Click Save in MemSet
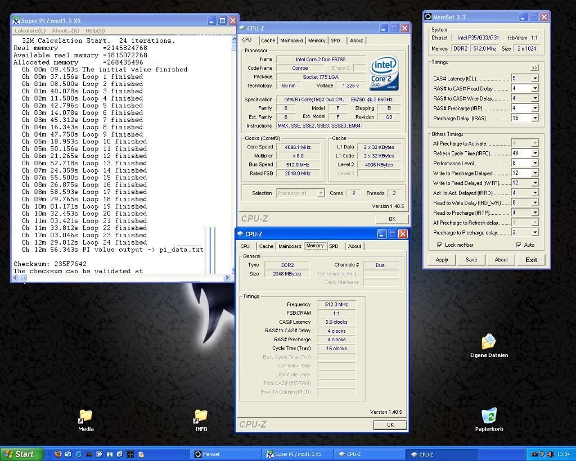Screen dimensions: 576x461 [471, 260]
